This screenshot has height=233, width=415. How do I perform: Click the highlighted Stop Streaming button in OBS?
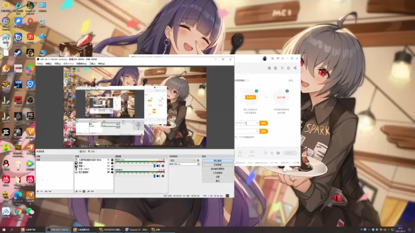[217, 161]
